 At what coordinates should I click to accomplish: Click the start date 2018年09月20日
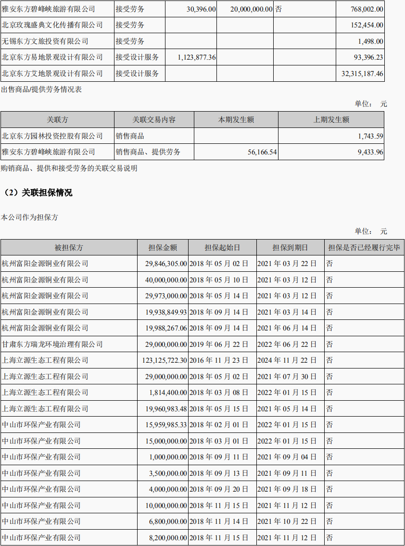(219, 489)
